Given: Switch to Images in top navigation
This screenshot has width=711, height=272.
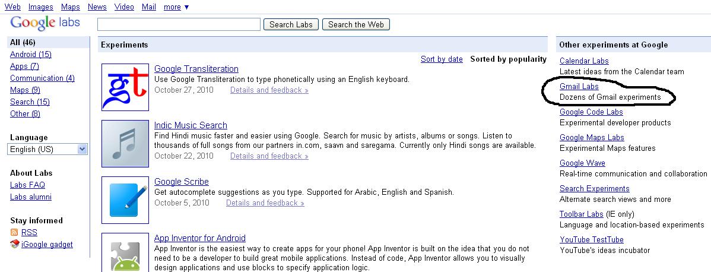Looking at the screenshot, I should point(41,7).
